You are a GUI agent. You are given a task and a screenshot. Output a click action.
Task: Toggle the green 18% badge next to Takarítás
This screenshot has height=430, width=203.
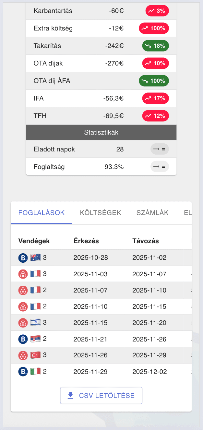tap(155, 46)
